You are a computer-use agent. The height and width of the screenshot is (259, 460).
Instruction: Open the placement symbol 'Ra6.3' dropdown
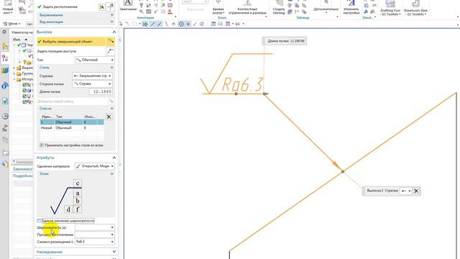[95, 242]
